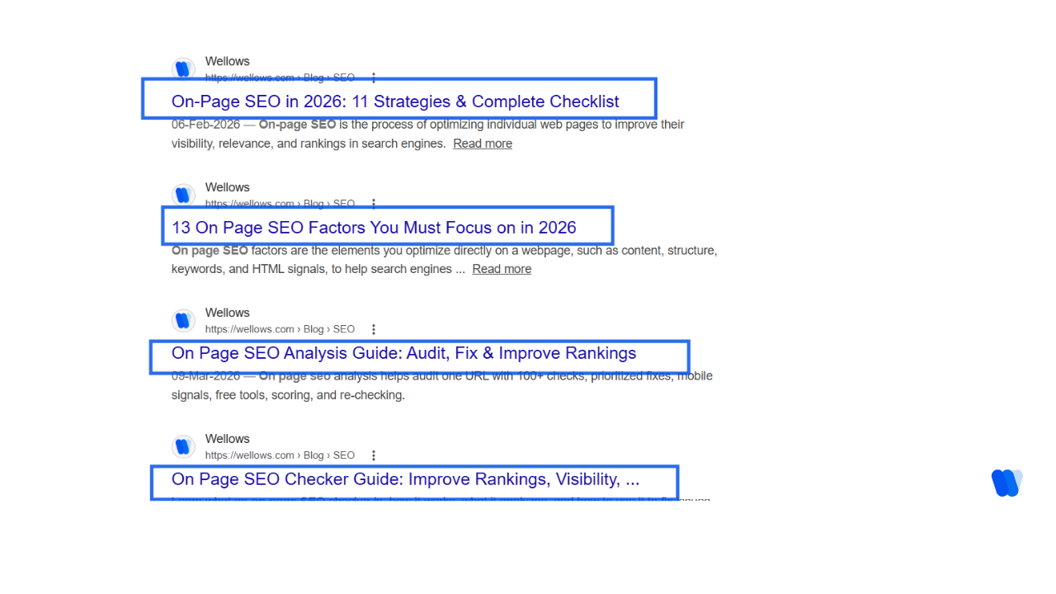
Task: Click the Wellows favicon beside the first result
Action: coord(183,68)
